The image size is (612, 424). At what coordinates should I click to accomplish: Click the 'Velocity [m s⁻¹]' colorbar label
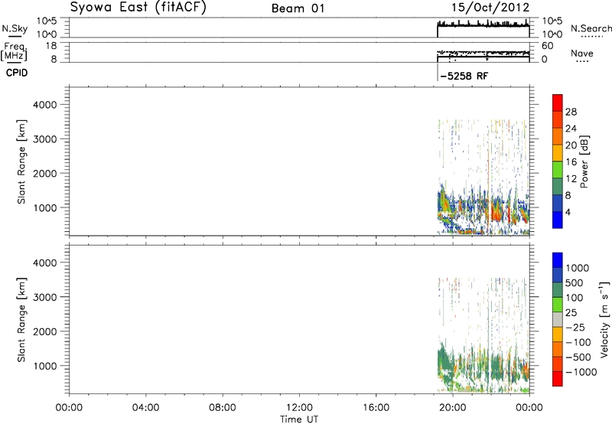[604, 319]
